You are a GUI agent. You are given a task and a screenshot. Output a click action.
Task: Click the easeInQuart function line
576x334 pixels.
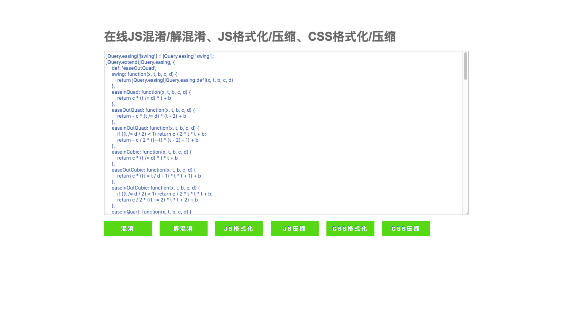click(152, 212)
